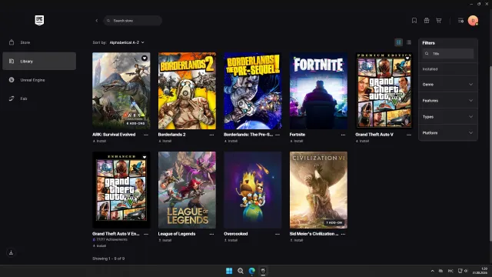Open options menu for Overcooked
This screenshot has height=277, width=492.
tap(278, 234)
